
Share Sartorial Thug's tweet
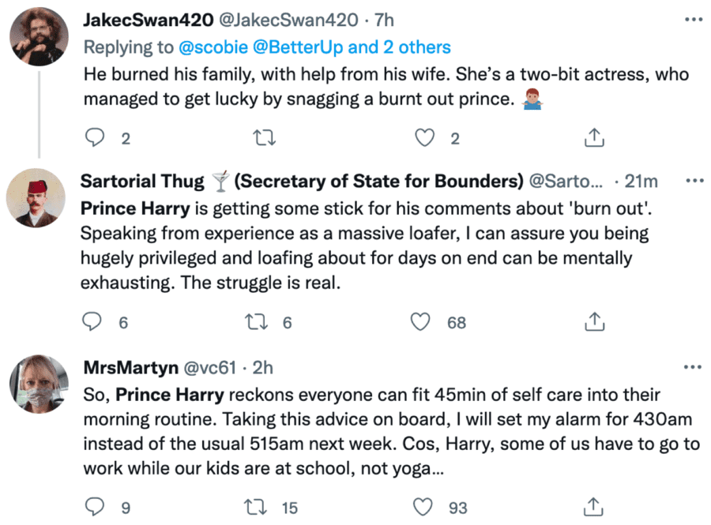coord(593,322)
